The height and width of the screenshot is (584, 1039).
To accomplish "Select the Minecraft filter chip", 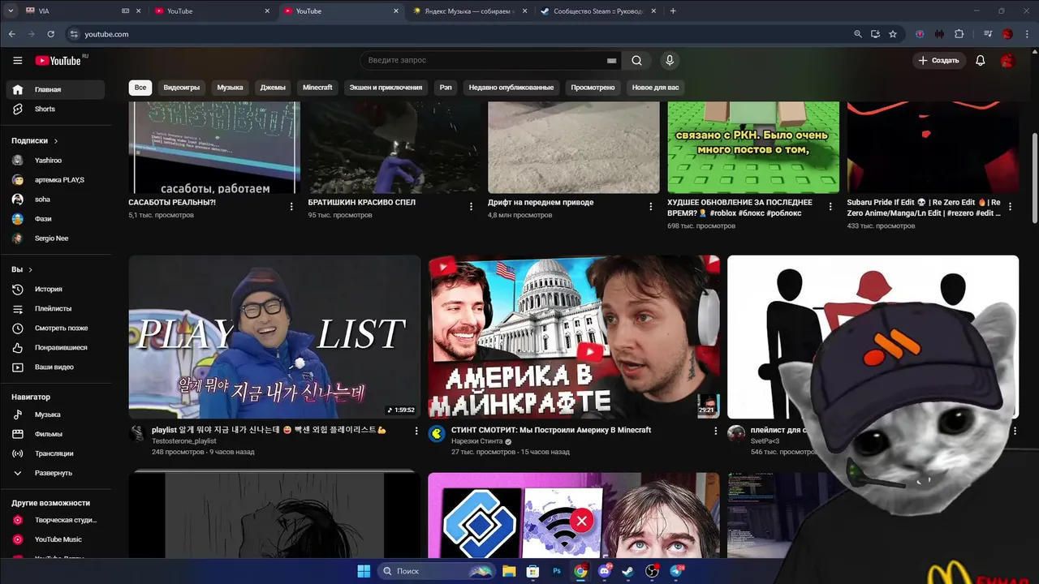I will (317, 87).
